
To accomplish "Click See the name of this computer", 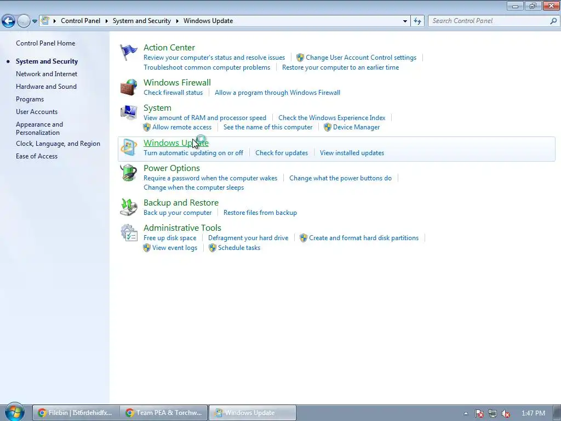I will click(x=268, y=127).
